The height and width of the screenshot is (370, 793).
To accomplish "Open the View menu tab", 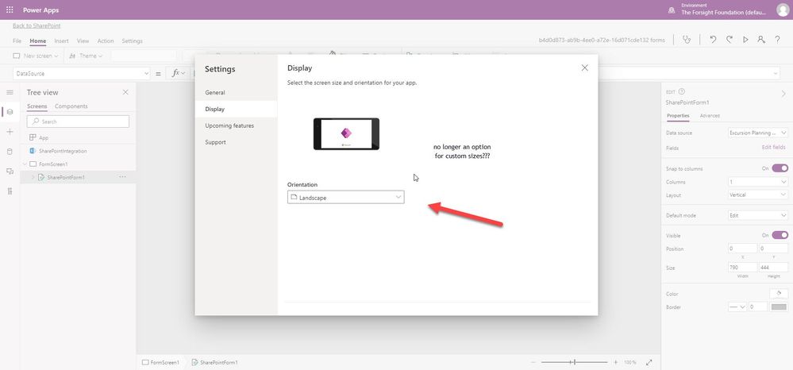I will pyautogui.click(x=83, y=41).
